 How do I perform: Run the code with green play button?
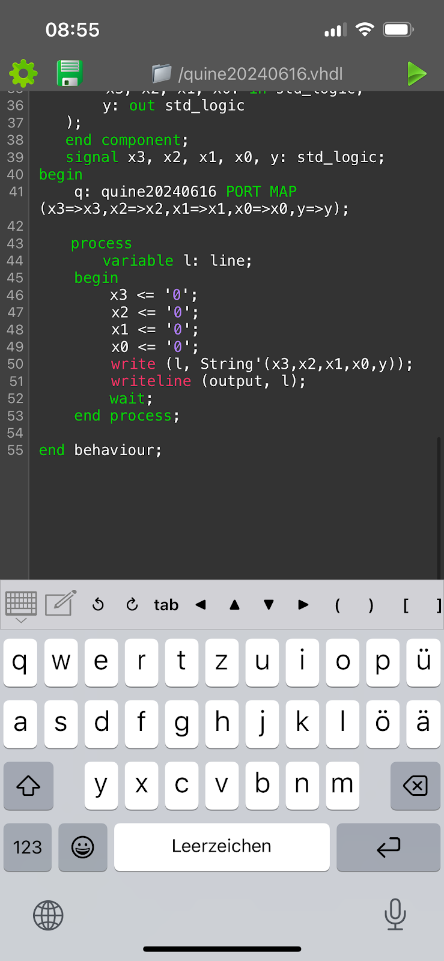416,74
